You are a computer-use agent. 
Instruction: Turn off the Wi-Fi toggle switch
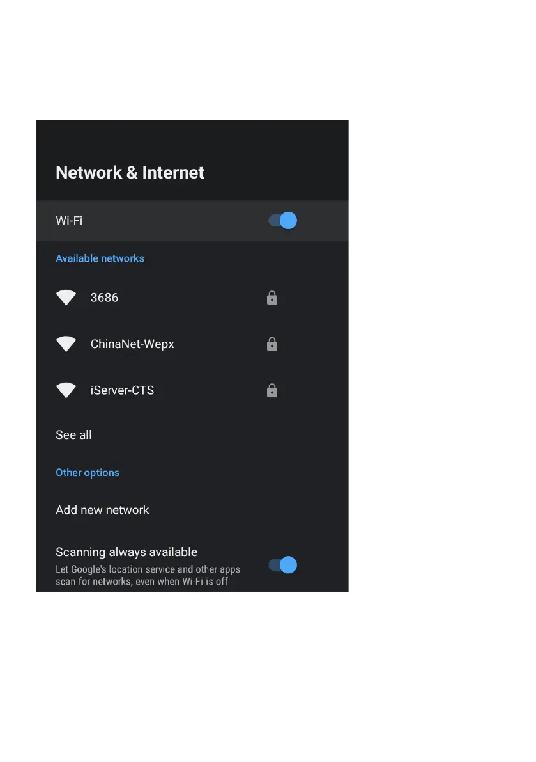click(x=283, y=221)
